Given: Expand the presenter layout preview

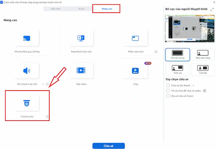Looking at the screenshot, I should [x=212, y=10].
